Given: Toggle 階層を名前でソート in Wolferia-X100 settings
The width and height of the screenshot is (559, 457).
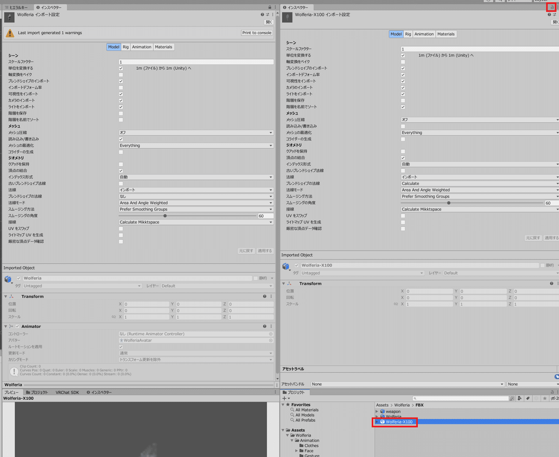Looking at the screenshot, I should (x=403, y=107).
